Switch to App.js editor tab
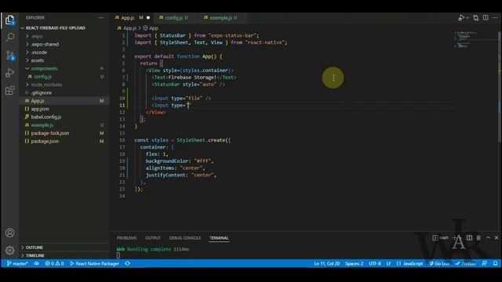The height and width of the screenshot is (282, 502). pos(133,17)
